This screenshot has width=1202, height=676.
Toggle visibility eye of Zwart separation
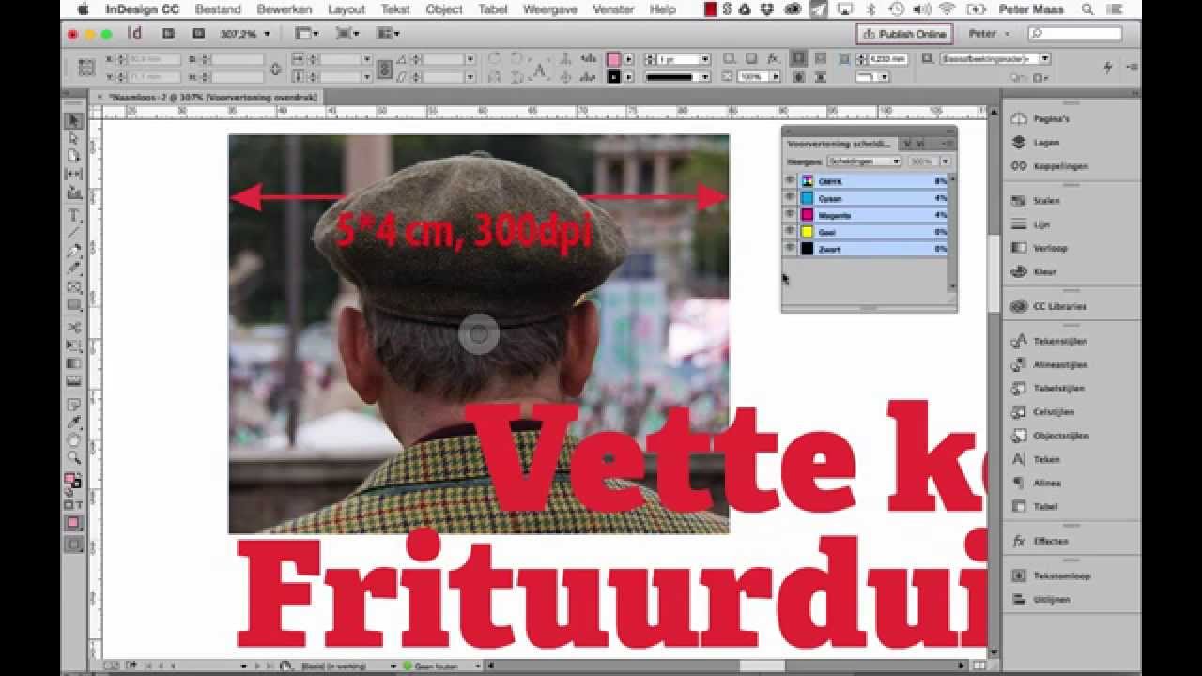(790, 249)
